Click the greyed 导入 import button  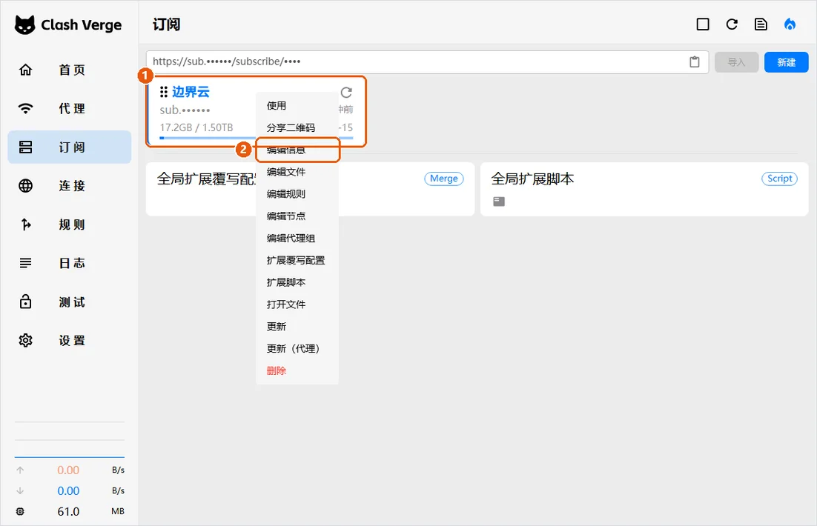pos(736,62)
